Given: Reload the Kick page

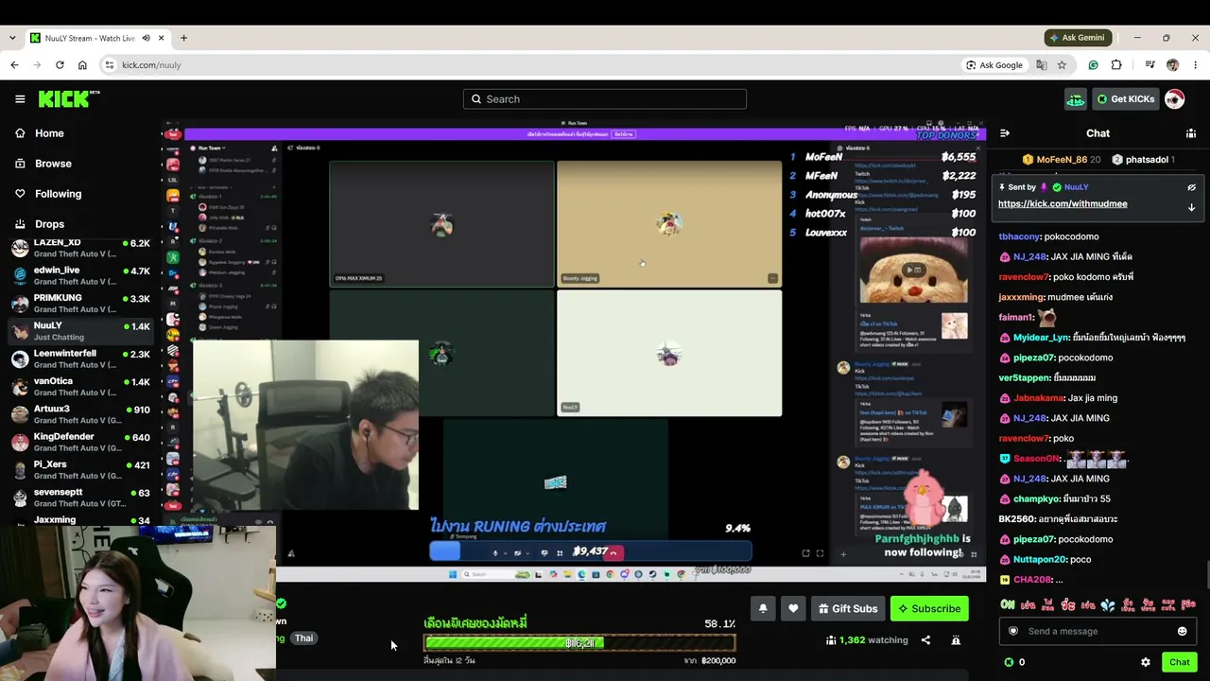Looking at the screenshot, I should (60, 65).
